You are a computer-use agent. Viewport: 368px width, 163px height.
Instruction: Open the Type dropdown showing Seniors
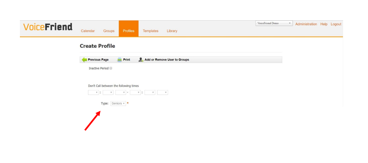118,103
